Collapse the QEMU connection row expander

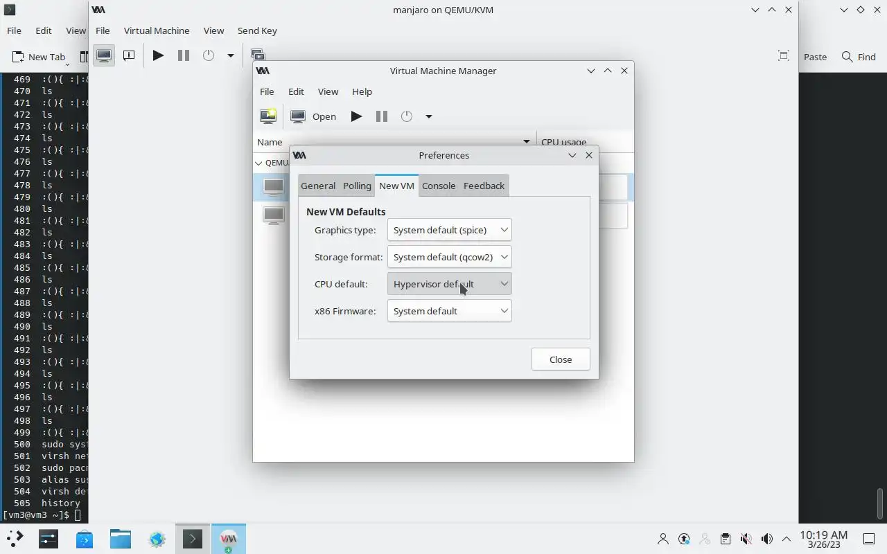tap(258, 163)
